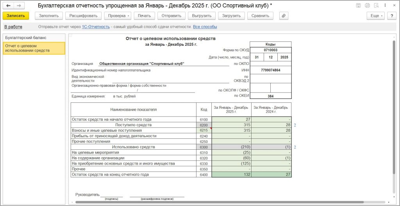Expand the Еще dropdown menu

(x=376, y=16)
